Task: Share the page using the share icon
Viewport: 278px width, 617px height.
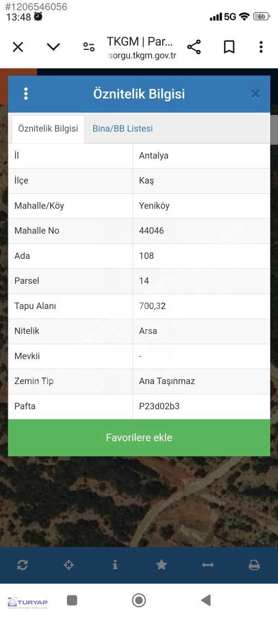Action: coord(194,47)
